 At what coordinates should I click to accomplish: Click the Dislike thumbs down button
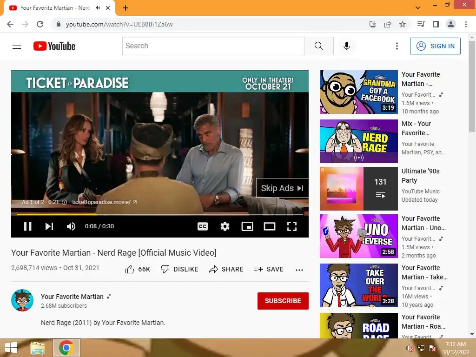pyautogui.click(x=179, y=269)
